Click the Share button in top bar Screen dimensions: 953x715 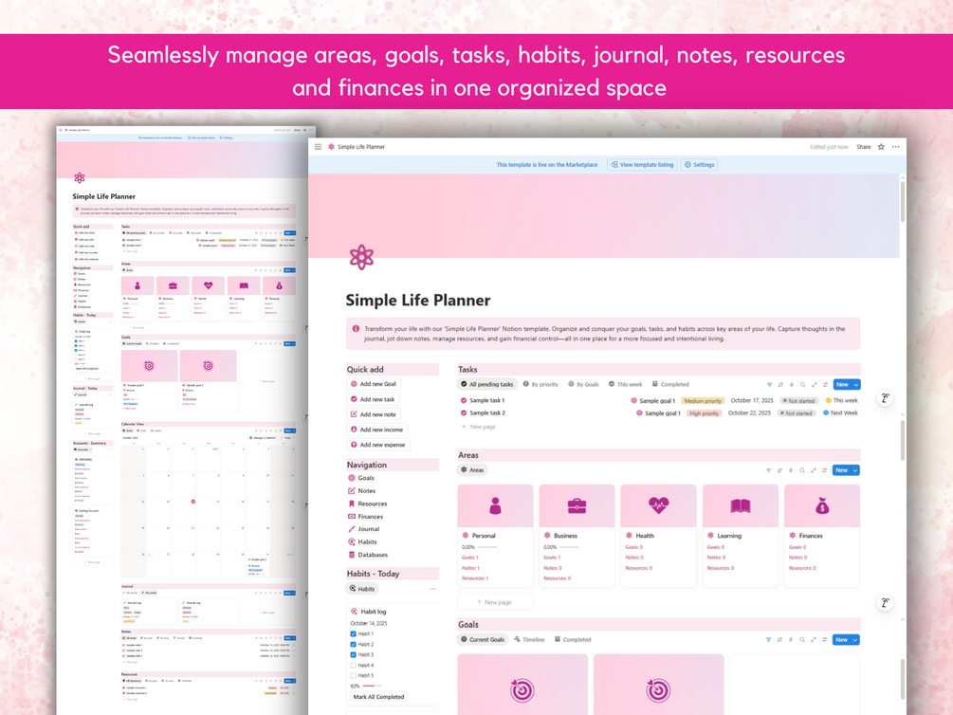(864, 147)
